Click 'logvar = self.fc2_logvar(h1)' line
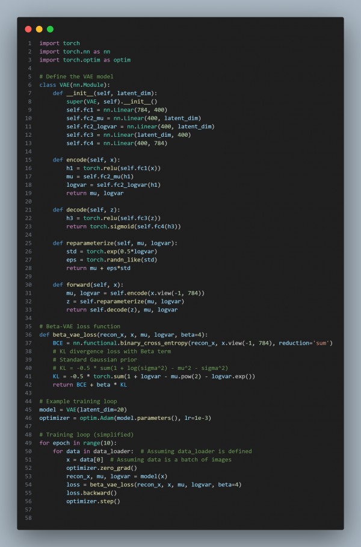Viewport: 361px width, 547px height. [x=114, y=185]
